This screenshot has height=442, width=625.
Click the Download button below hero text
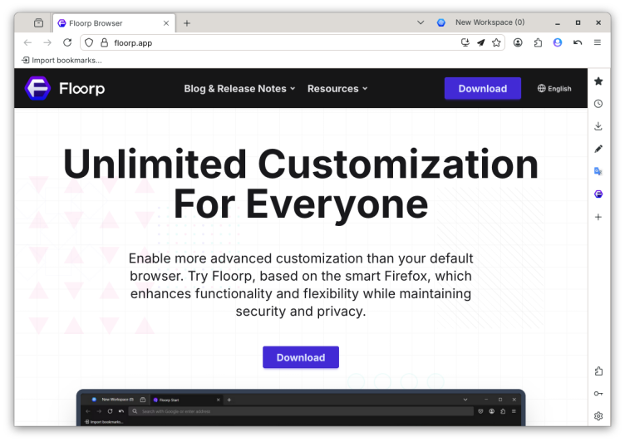tap(301, 357)
